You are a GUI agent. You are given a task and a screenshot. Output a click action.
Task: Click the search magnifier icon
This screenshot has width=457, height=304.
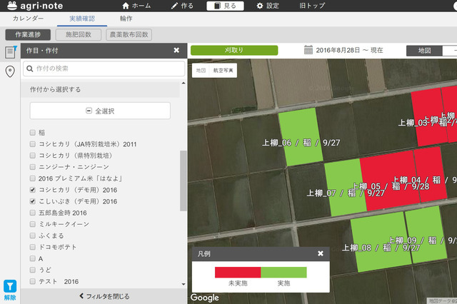[30, 69]
